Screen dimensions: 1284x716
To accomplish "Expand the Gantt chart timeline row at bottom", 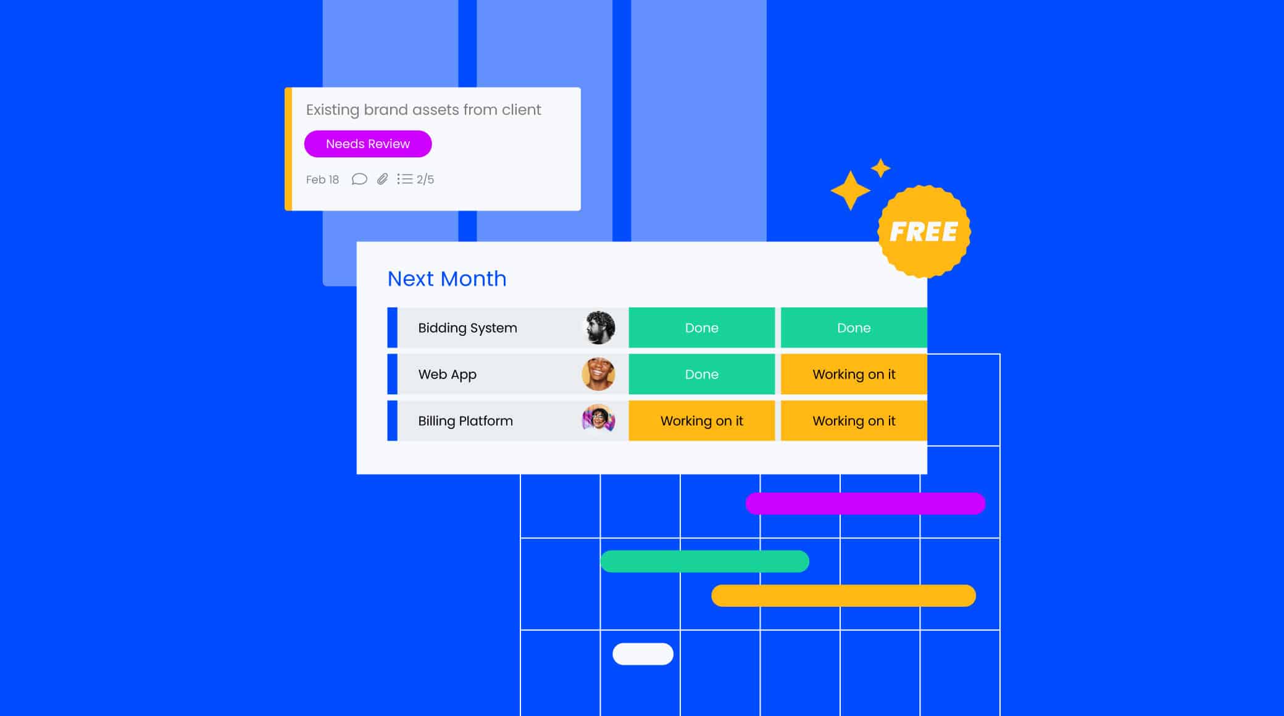I will point(642,652).
